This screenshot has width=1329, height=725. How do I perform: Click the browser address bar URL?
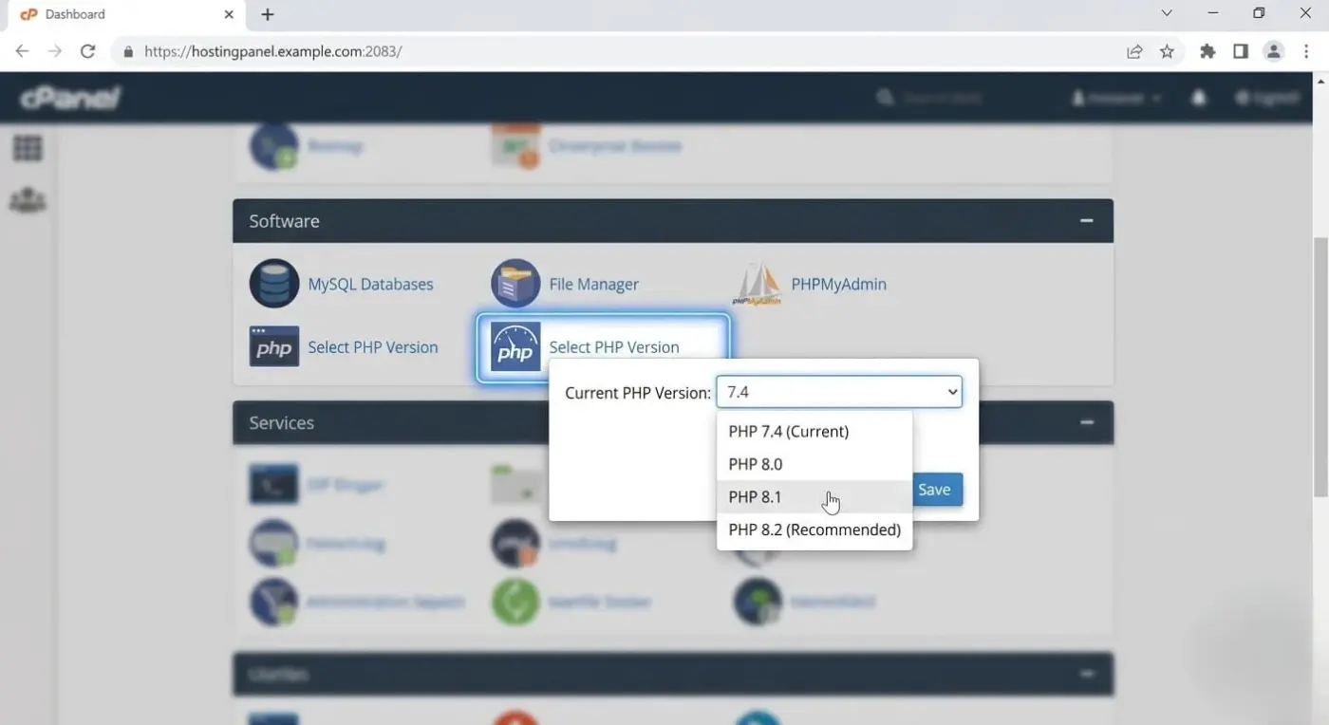pos(273,51)
